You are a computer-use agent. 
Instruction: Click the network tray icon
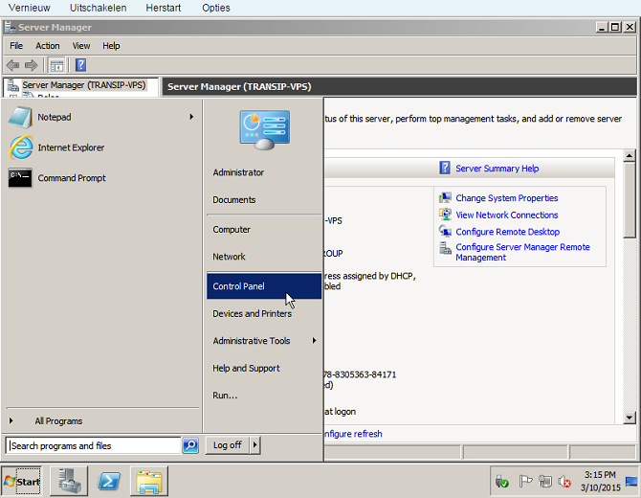tap(545, 481)
